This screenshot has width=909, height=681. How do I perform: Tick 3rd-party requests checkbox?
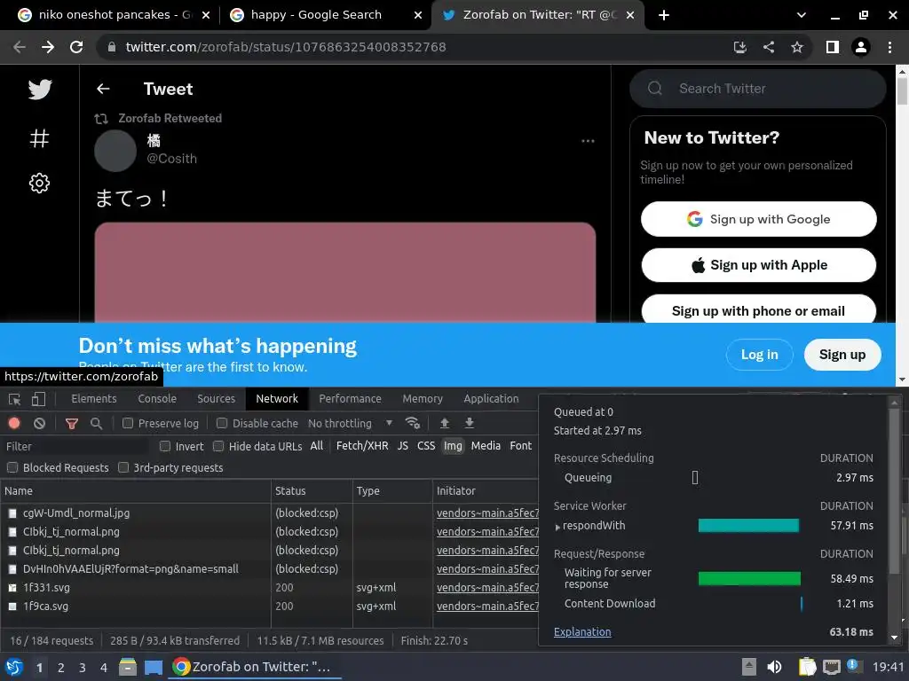(123, 467)
